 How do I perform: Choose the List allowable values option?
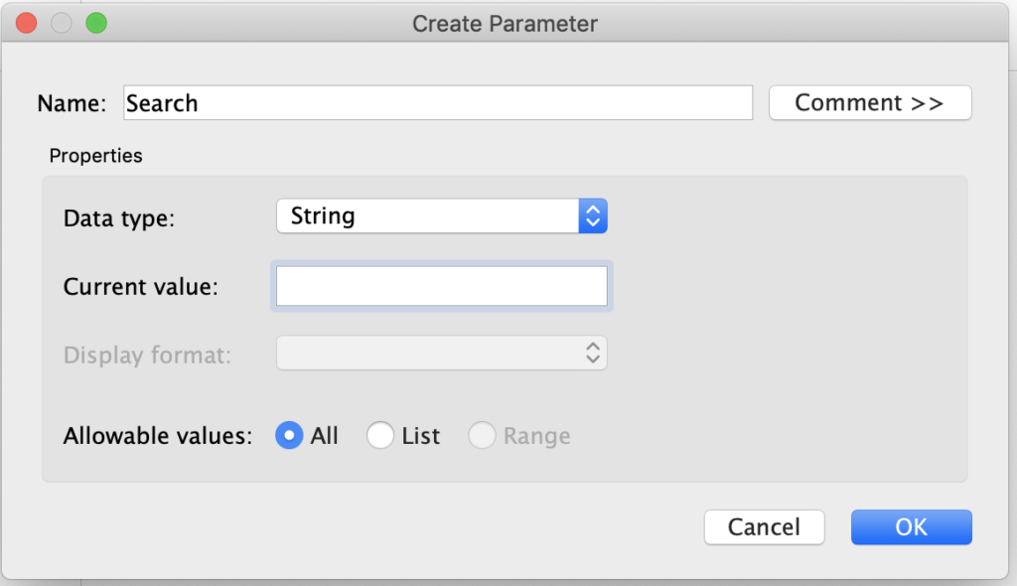380,435
